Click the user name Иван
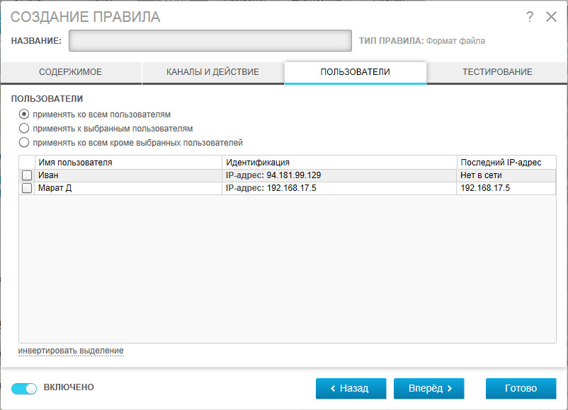568x410 pixels. (x=48, y=175)
